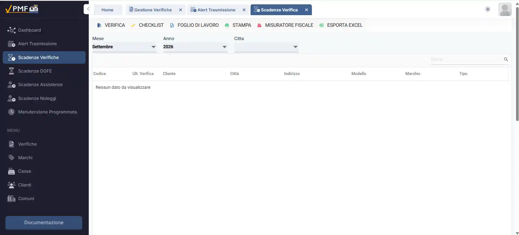Open Verifiche document icon in menu
The height and width of the screenshot is (235, 519).
coord(11,144)
